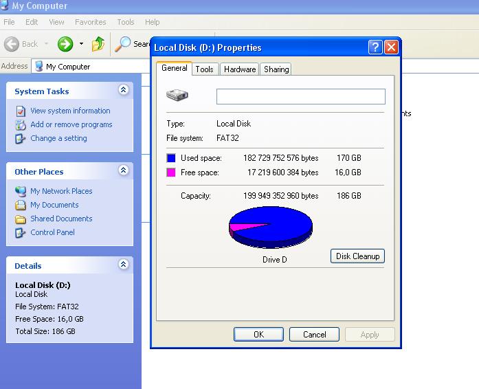Select the General tab
The height and width of the screenshot is (389, 479).
pyautogui.click(x=175, y=68)
